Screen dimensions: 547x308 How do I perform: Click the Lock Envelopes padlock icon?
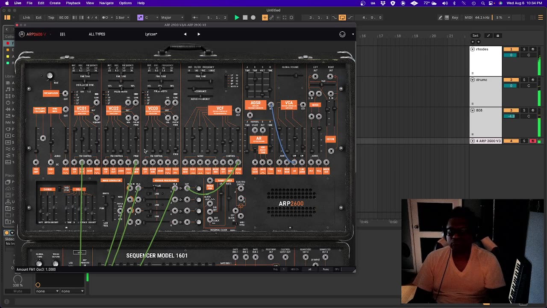click(x=497, y=36)
